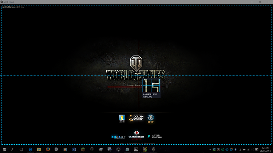Open Microsoft Word from the taskbar

[x=74, y=149]
